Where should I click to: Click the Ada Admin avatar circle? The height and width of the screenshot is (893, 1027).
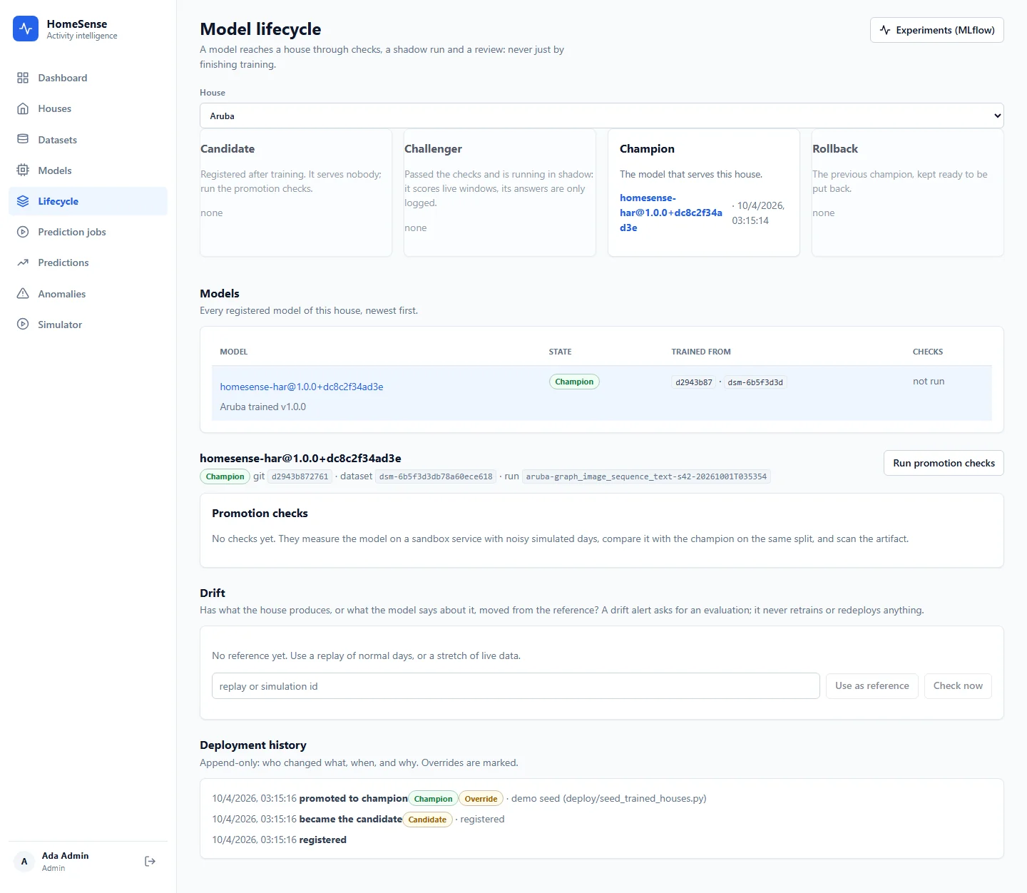click(x=24, y=862)
